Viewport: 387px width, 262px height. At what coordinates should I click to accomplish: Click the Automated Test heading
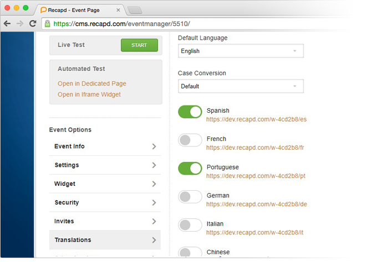[x=82, y=69]
